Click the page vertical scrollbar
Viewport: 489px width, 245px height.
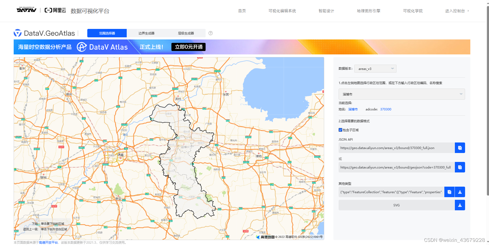(488, 101)
